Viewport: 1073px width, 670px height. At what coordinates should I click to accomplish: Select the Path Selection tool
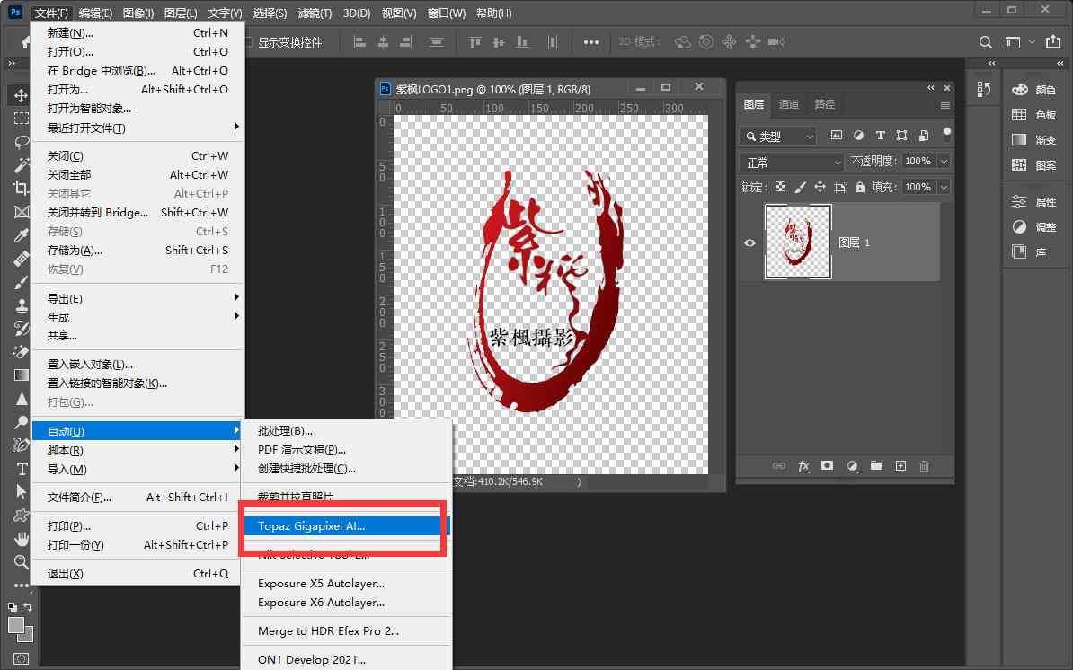[22, 491]
